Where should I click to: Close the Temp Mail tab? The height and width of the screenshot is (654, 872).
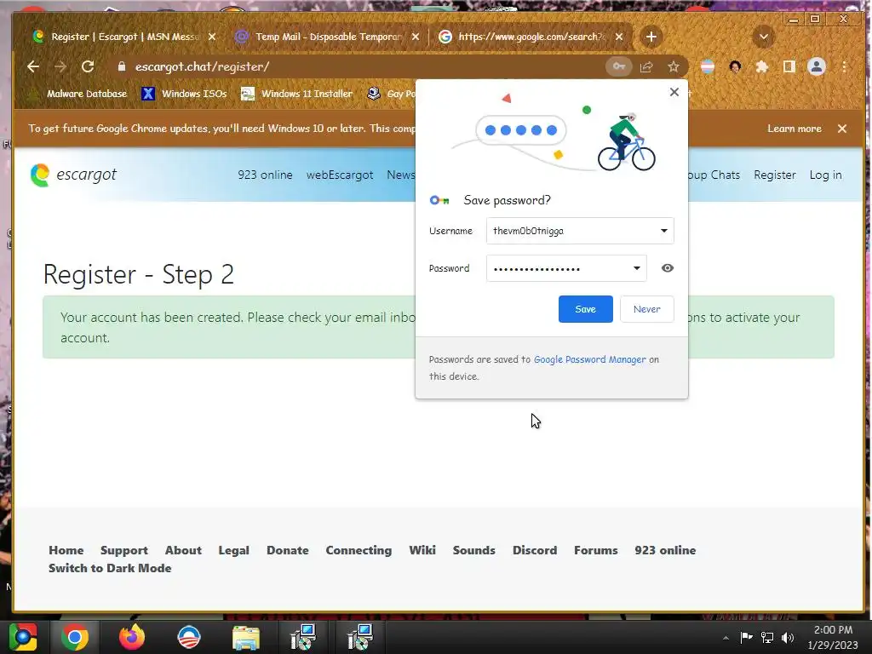[x=416, y=37]
